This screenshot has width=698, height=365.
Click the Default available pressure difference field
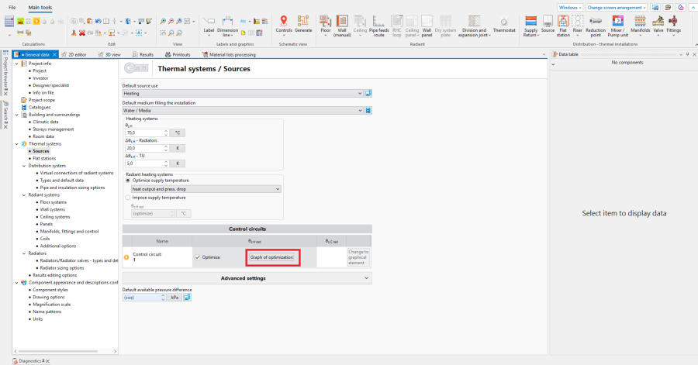coord(145,297)
